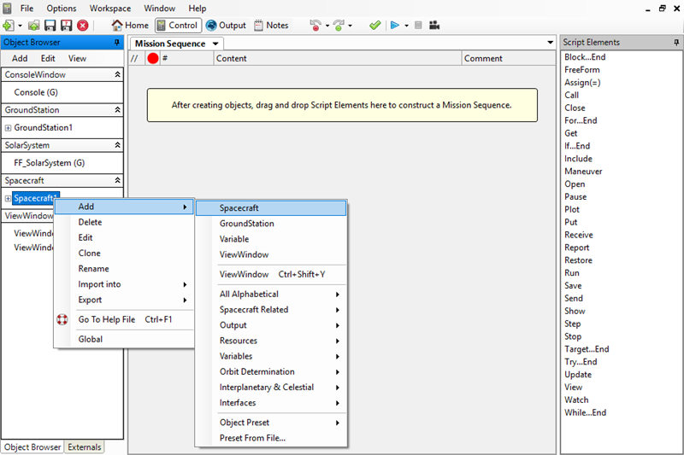Open the Object Browser Add menu
The height and width of the screenshot is (455, 684).
click(x=20, y=58)
